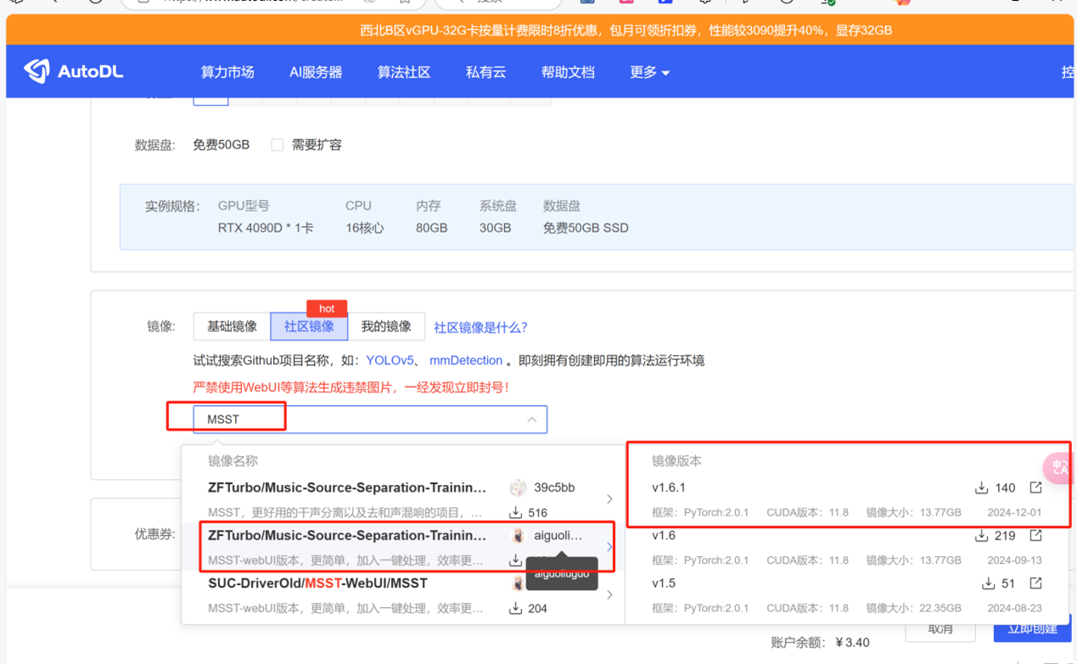This screenshot has height=664, width=1077.
Task: Switch to the 社区镜像 tab
Action: (309, 327)
